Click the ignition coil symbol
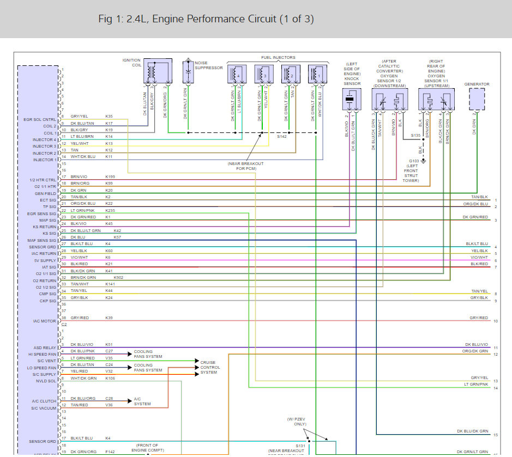 coord(158,71)
